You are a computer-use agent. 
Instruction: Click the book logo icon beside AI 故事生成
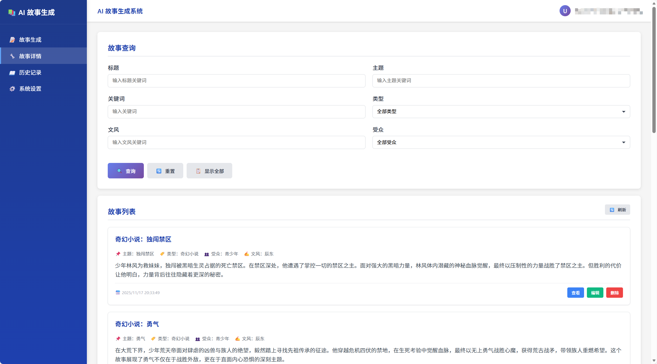12,12
